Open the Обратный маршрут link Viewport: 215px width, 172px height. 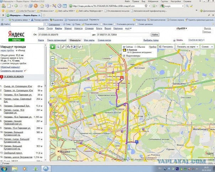(x=10, y=67)
